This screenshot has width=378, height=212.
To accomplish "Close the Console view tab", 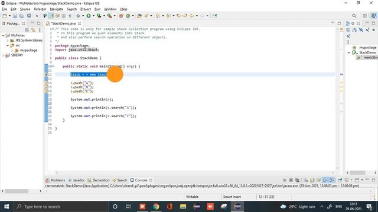I will pos(151,180).
